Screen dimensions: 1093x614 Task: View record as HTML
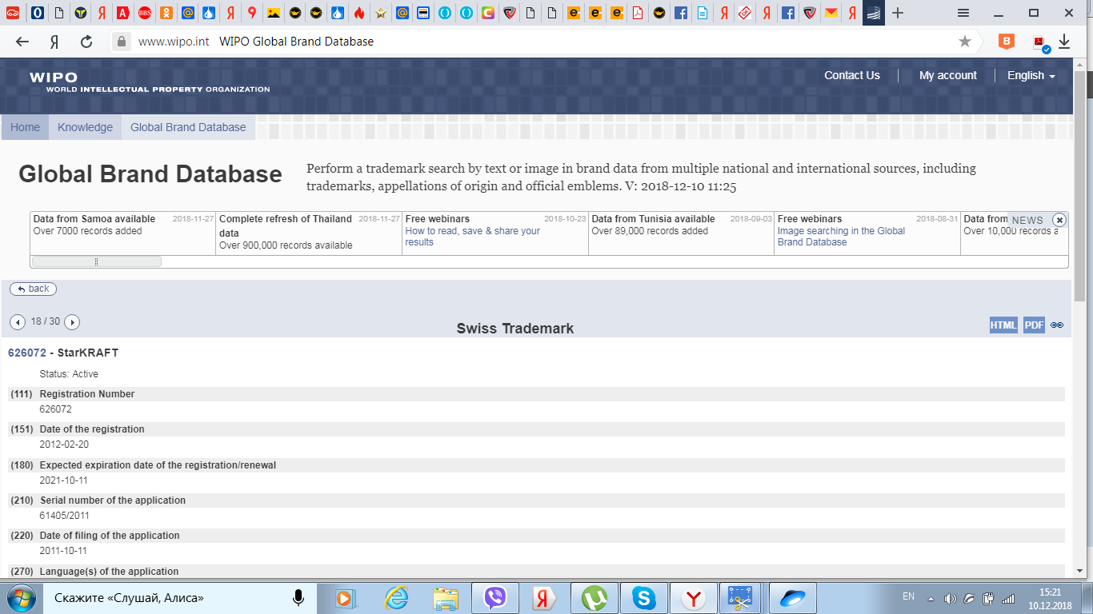pos(1003,325)
